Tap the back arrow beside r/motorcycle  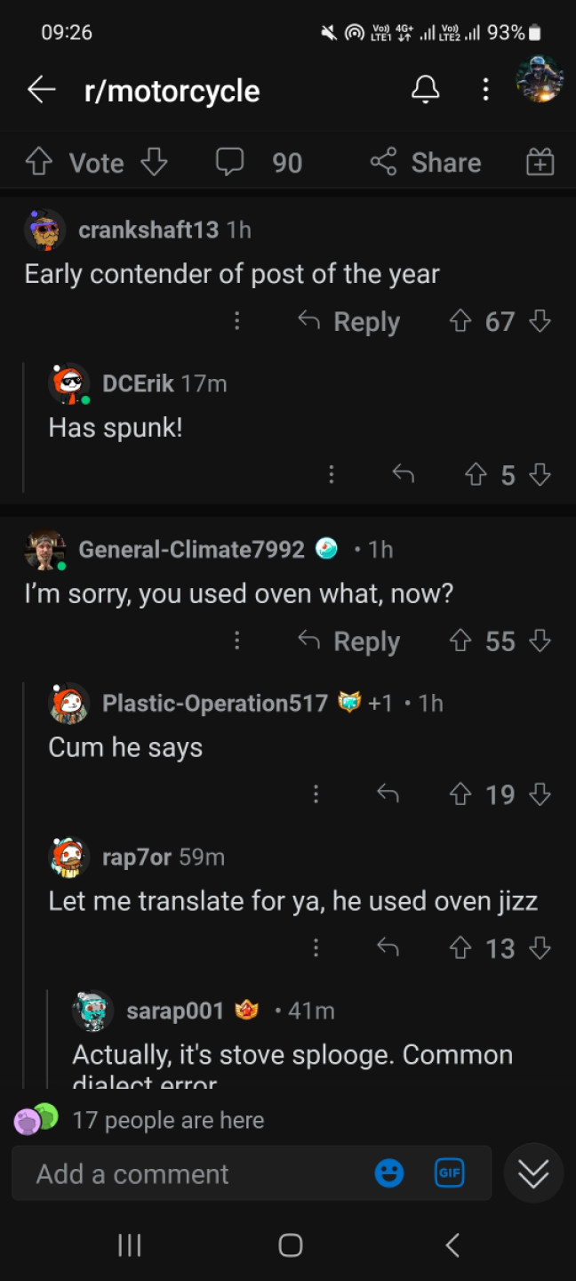pyautogui.click(x=41, y=90)
